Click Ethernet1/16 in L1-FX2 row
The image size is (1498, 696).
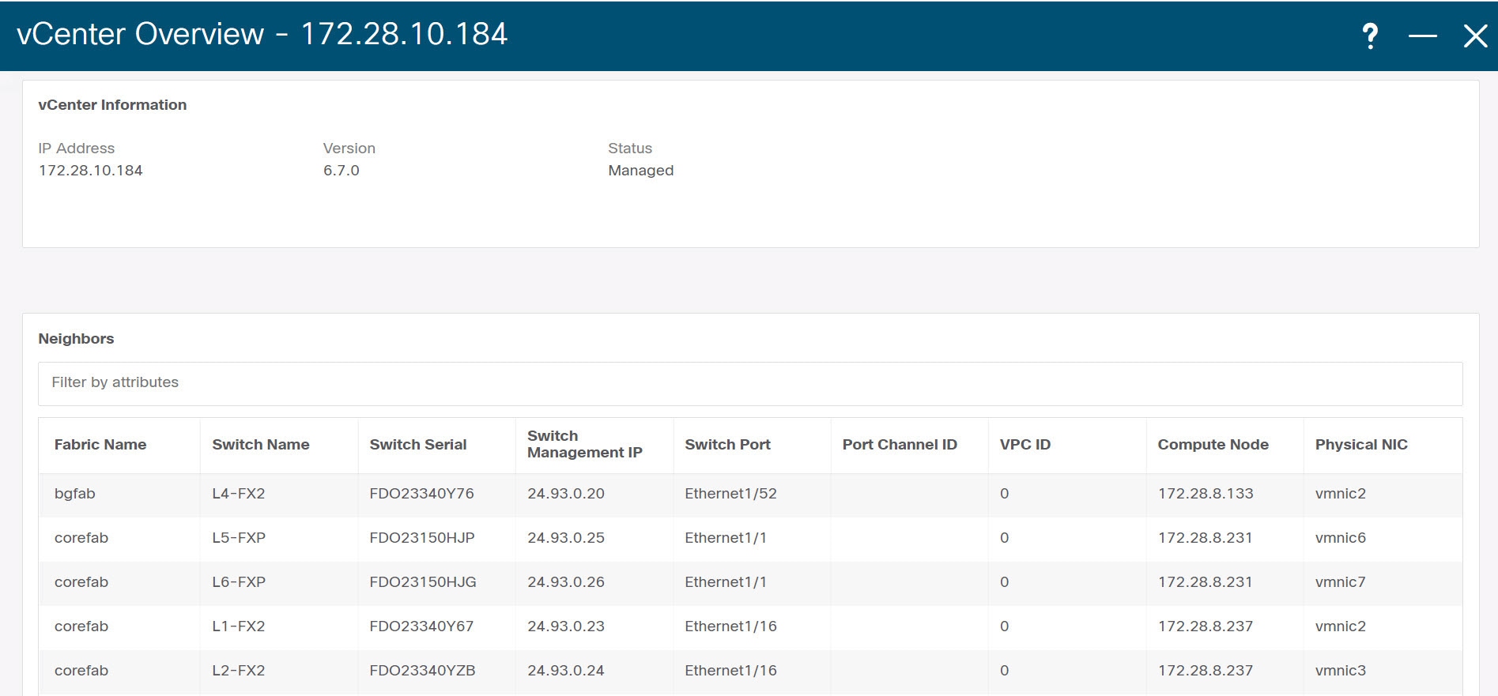[x=731, y=626]
